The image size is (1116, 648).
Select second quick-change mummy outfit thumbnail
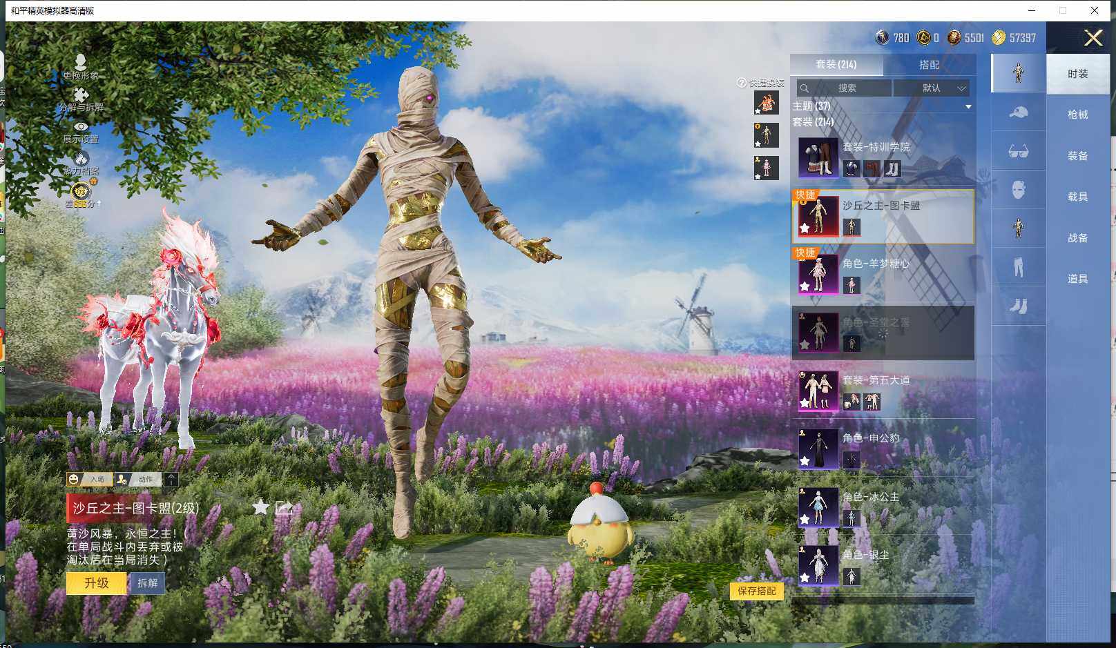(766, 135)
